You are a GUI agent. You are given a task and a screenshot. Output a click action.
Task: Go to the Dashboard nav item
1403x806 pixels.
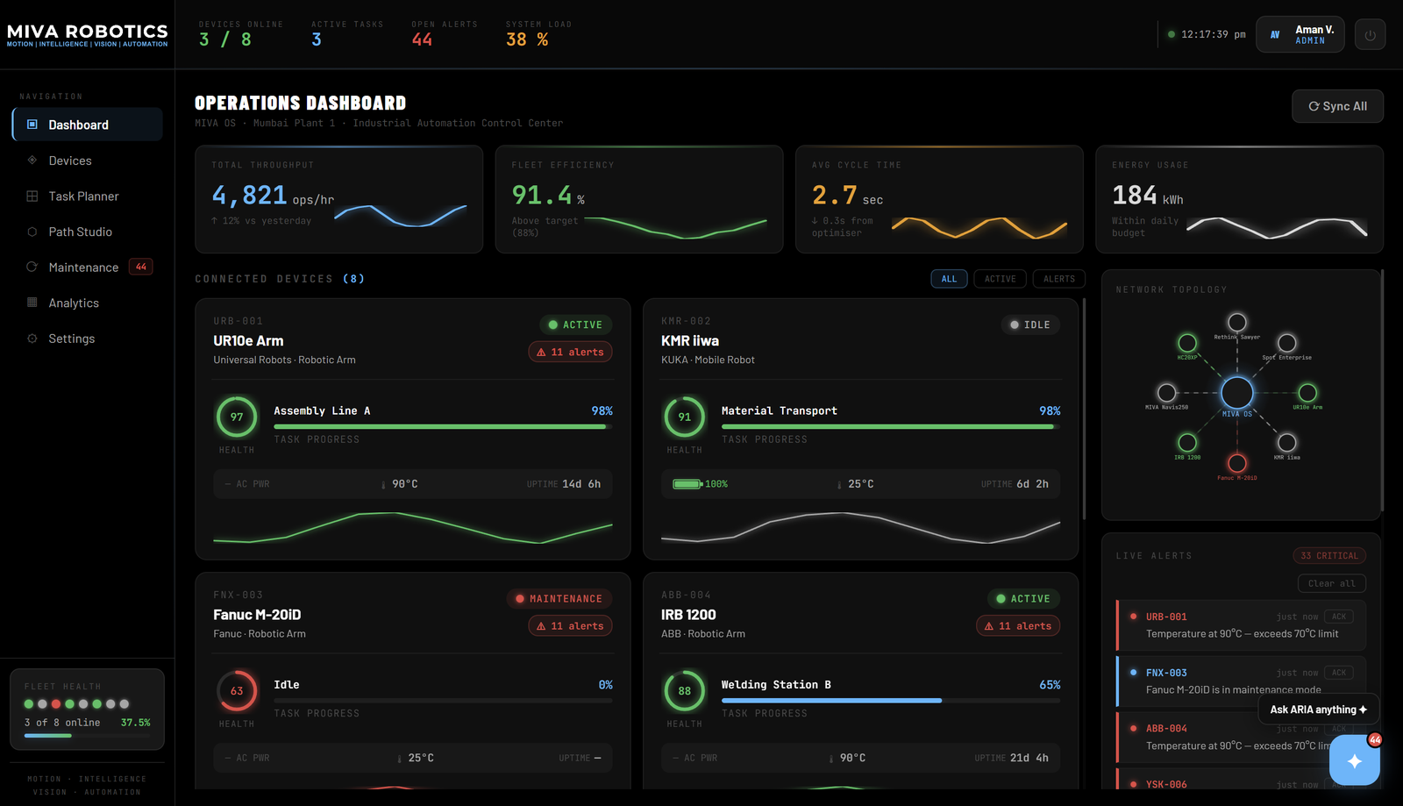(88, 125)
